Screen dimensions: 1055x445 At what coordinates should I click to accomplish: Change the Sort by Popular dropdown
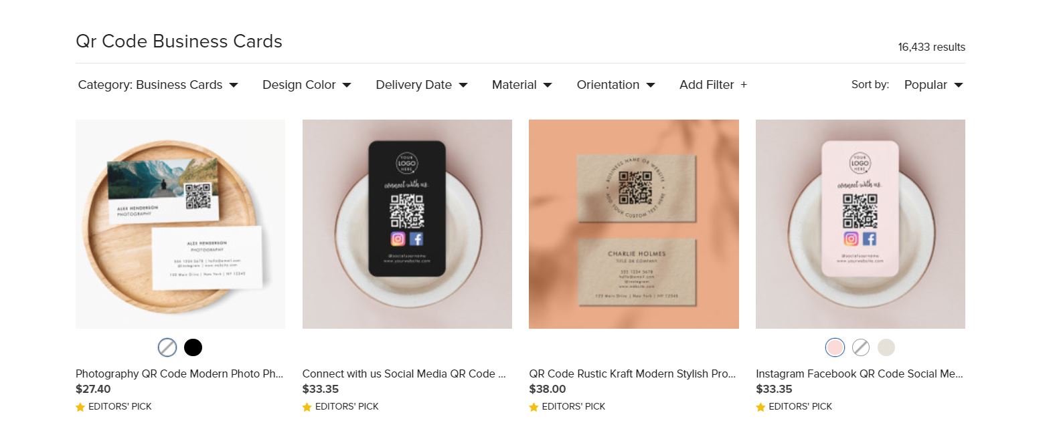pos(932,85)
